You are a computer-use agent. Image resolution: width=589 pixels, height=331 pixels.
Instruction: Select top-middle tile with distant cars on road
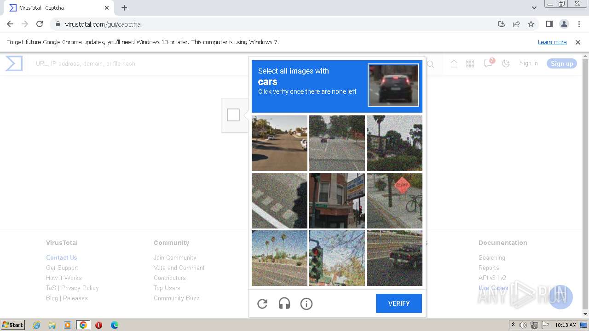point(337,143)
